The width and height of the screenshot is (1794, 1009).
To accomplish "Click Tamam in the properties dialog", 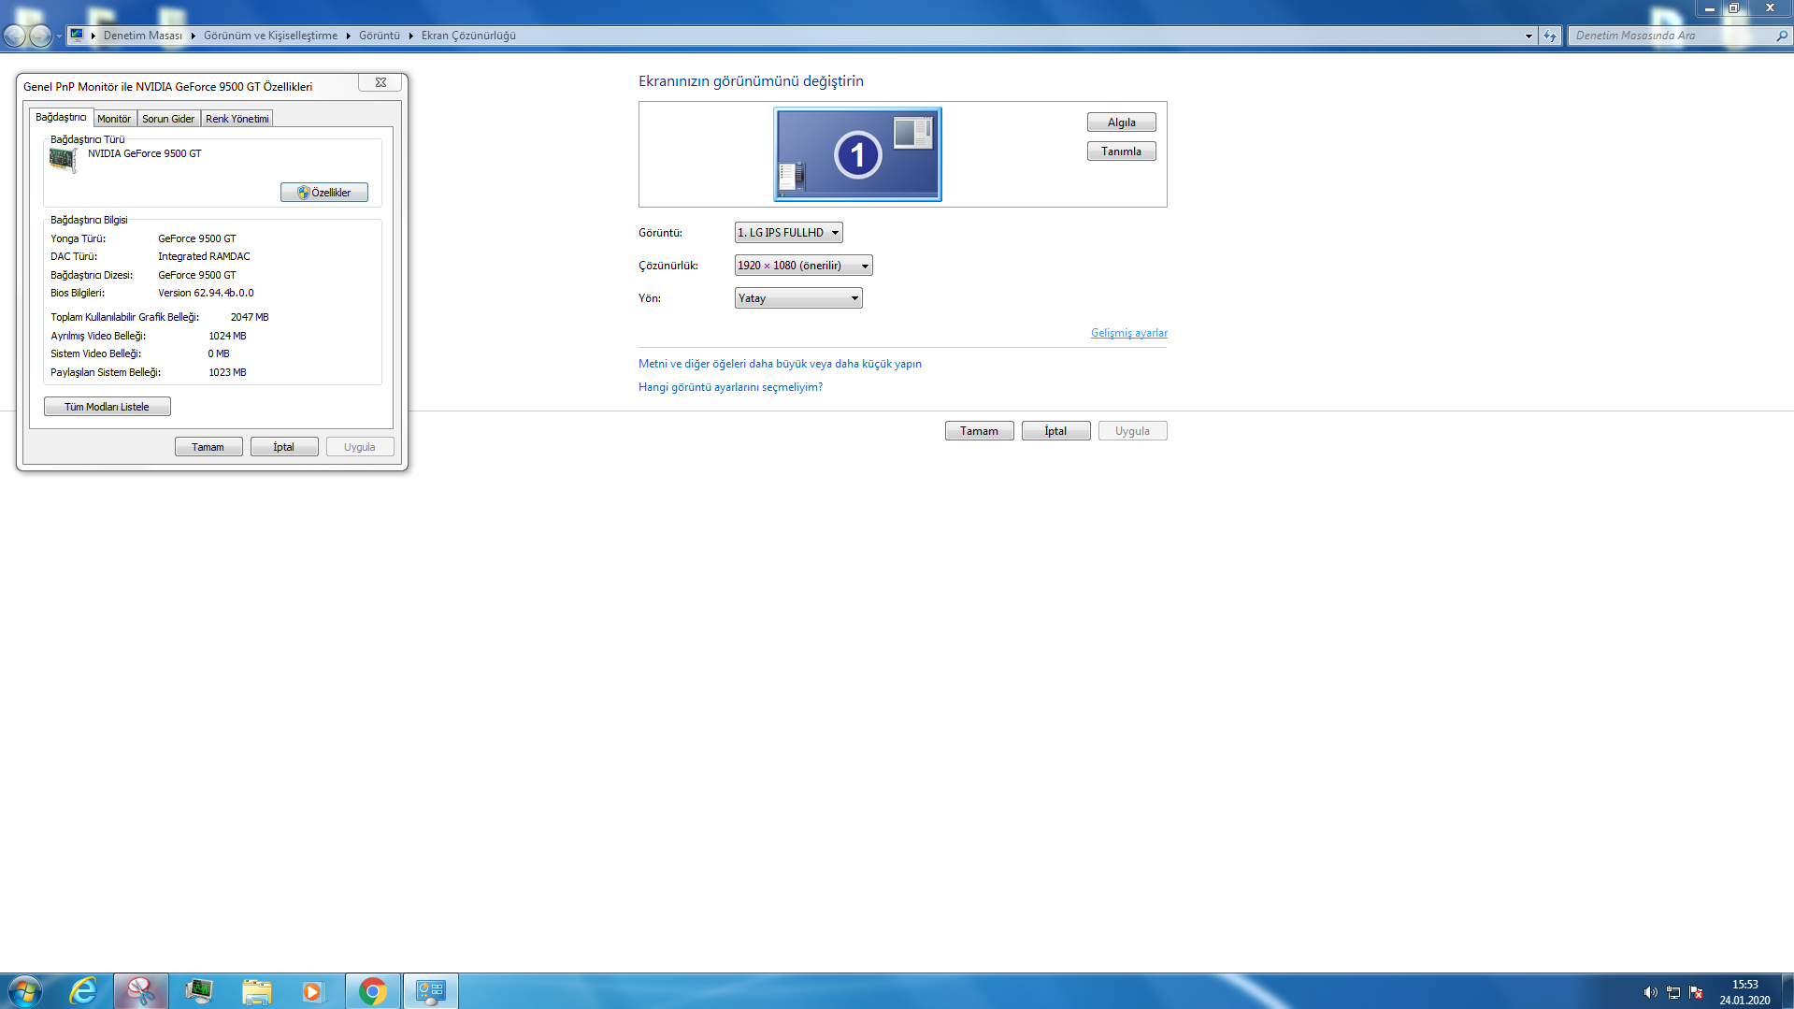I will pos(208,447).
